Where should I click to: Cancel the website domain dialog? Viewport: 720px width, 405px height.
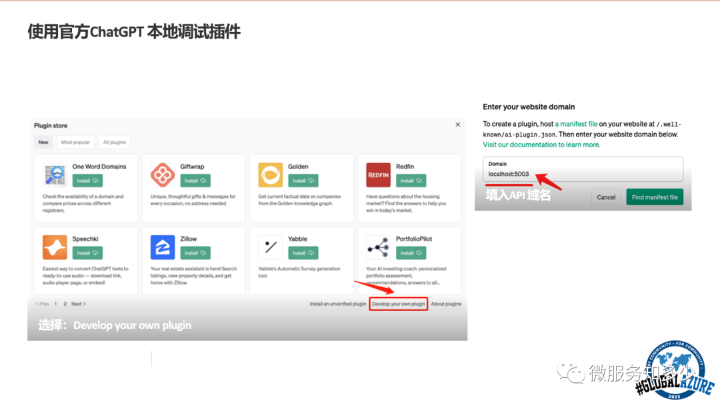point(606,197)
